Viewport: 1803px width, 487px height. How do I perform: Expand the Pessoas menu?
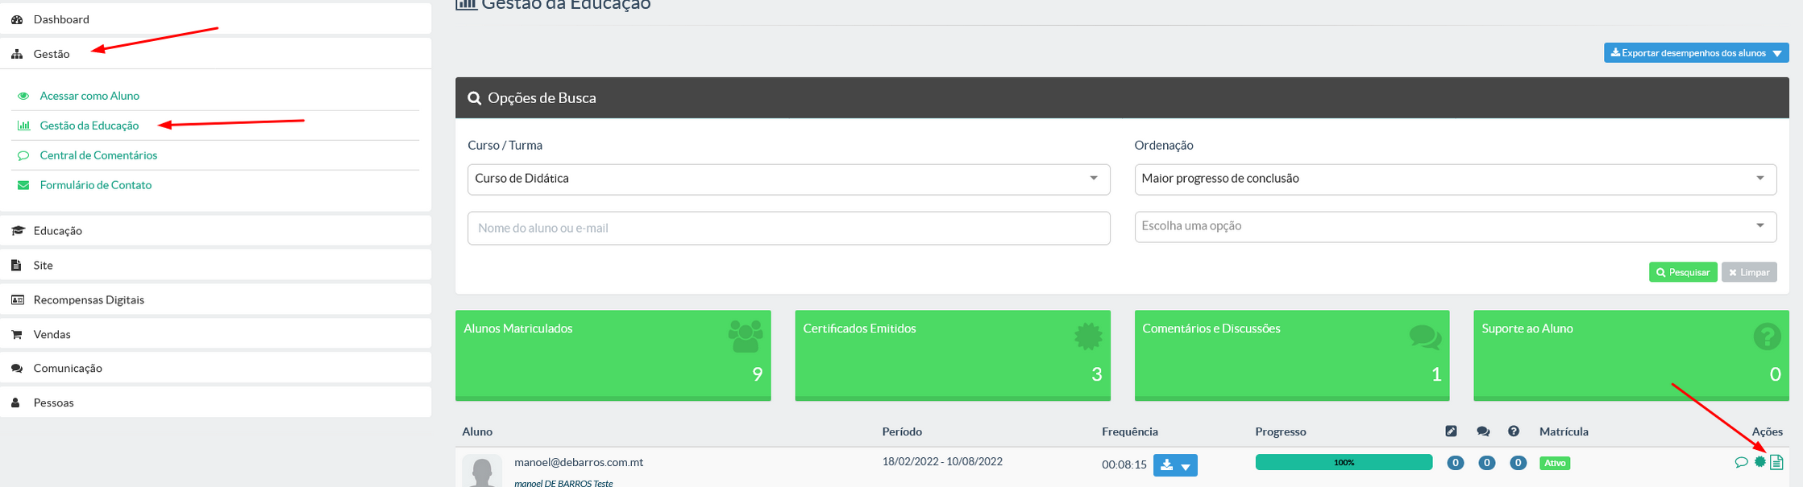(215, 402)
